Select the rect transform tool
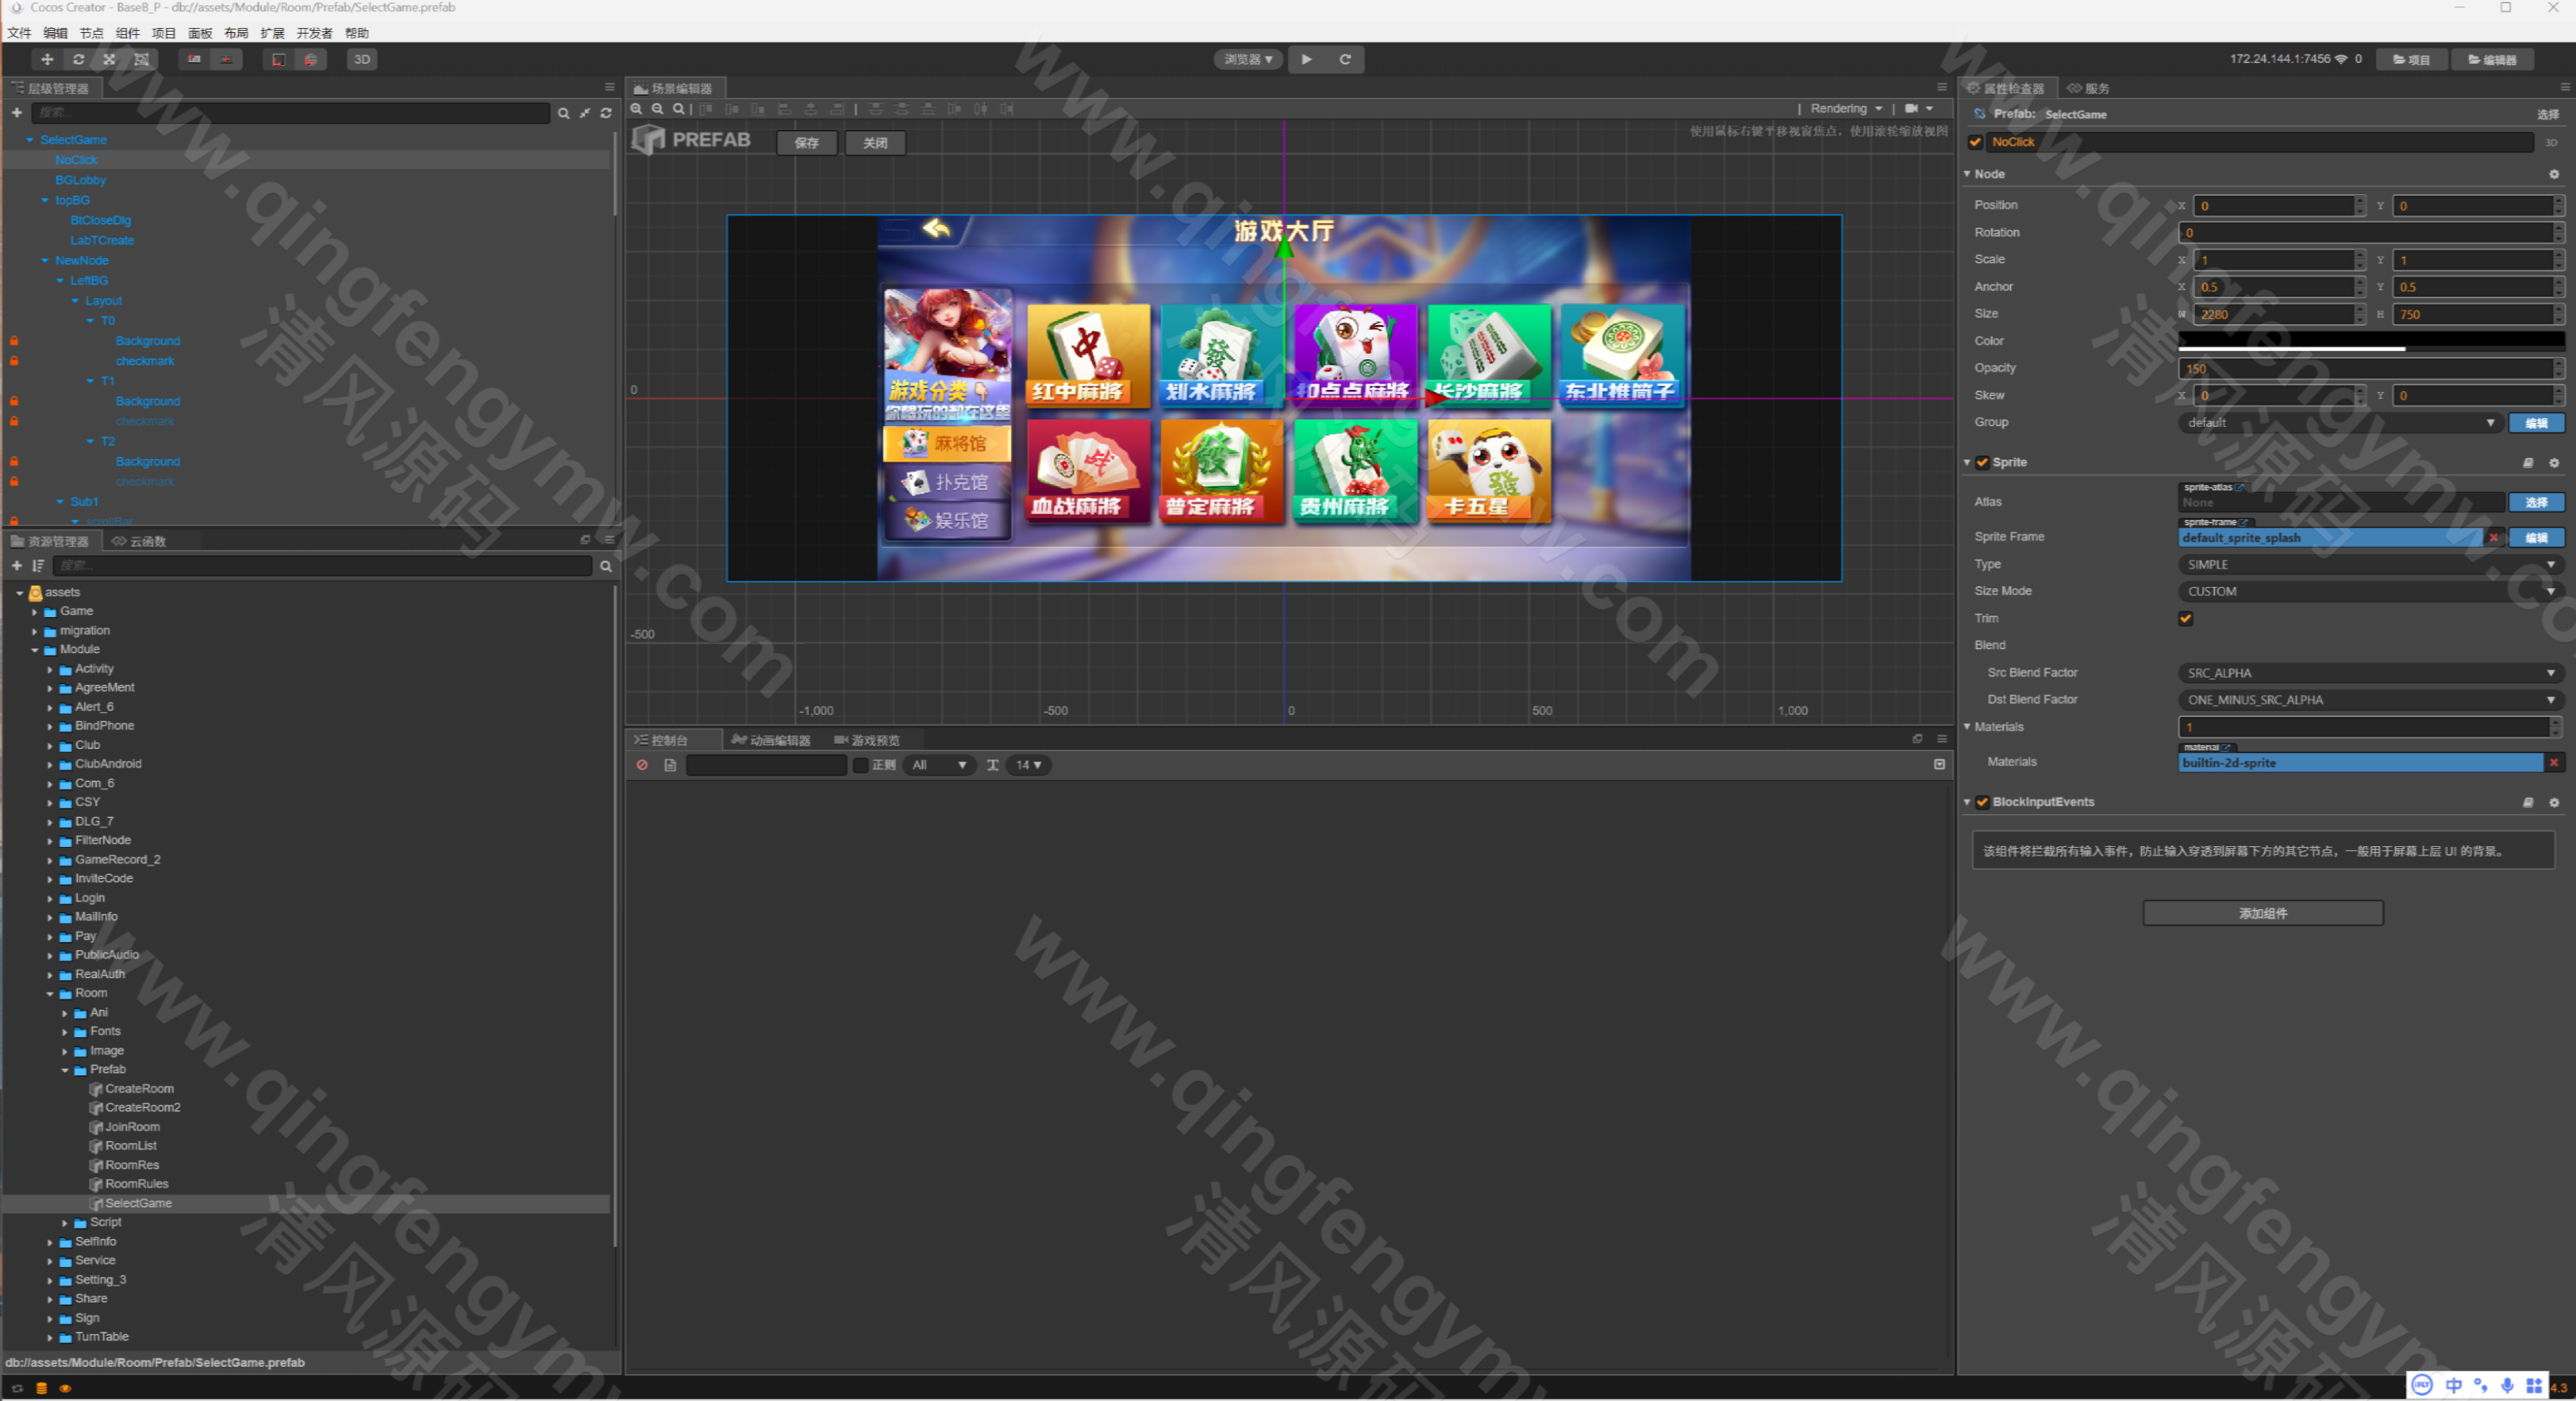The width and height of the screenshot is (2576, 1401). [141, 59]
